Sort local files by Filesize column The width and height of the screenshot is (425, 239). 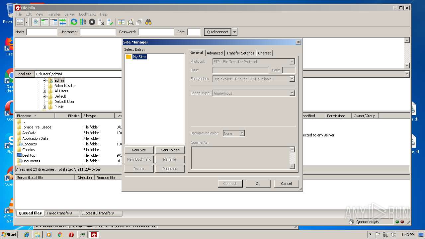68,116
